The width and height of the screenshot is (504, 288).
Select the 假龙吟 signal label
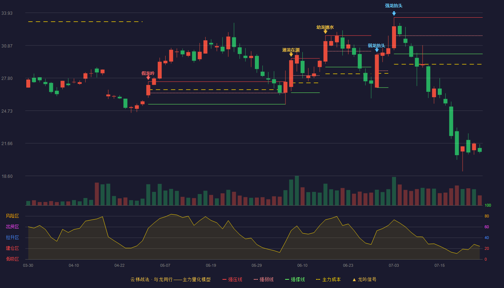click(148, 73)
